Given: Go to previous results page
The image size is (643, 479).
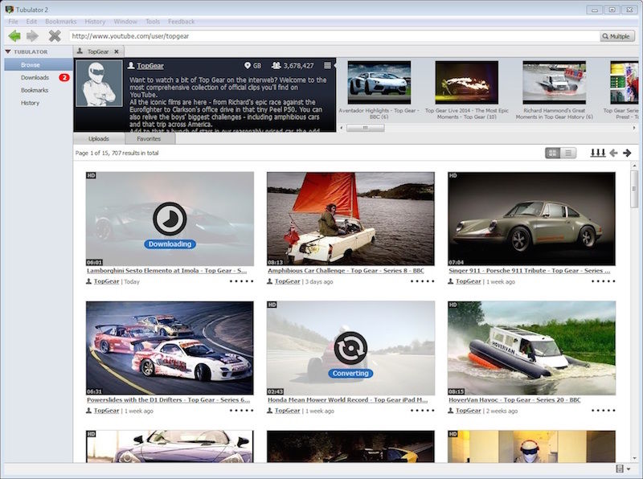Looking at the screenshot, I should tap(613, 153).
